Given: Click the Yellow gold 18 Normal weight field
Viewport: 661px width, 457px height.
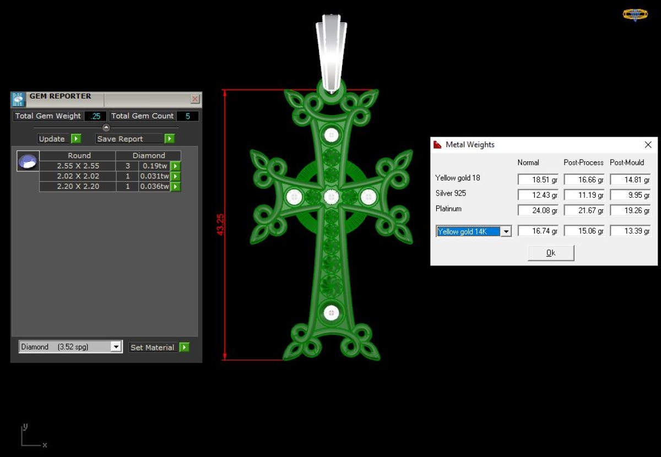Looking at the screenshot, I should [538, 179].
